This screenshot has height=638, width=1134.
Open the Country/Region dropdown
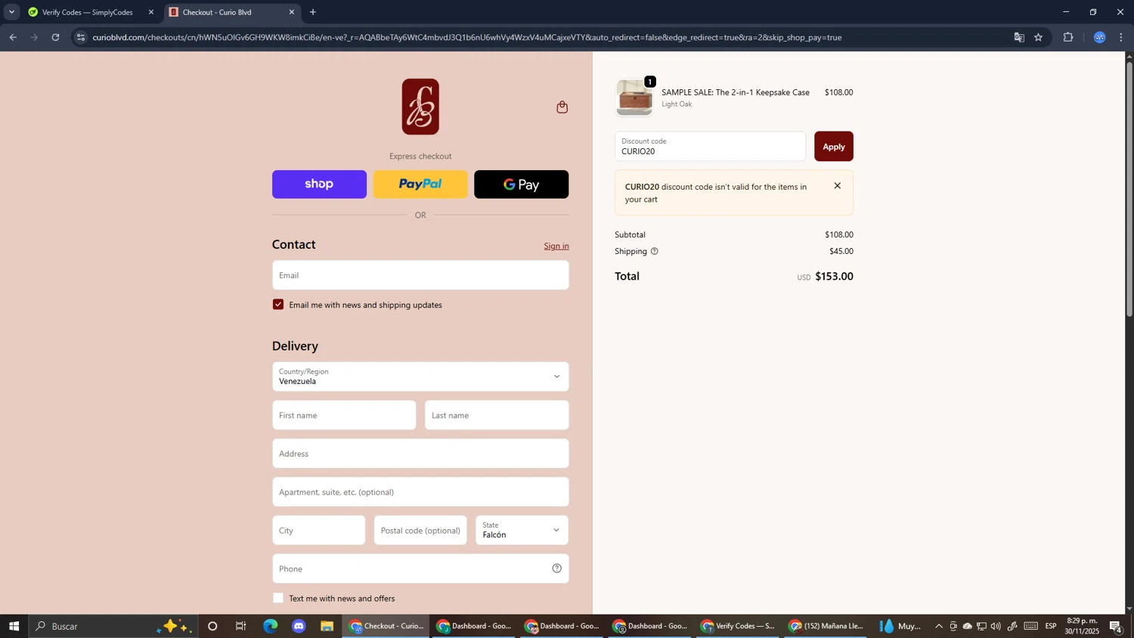[x=420, y=376]
